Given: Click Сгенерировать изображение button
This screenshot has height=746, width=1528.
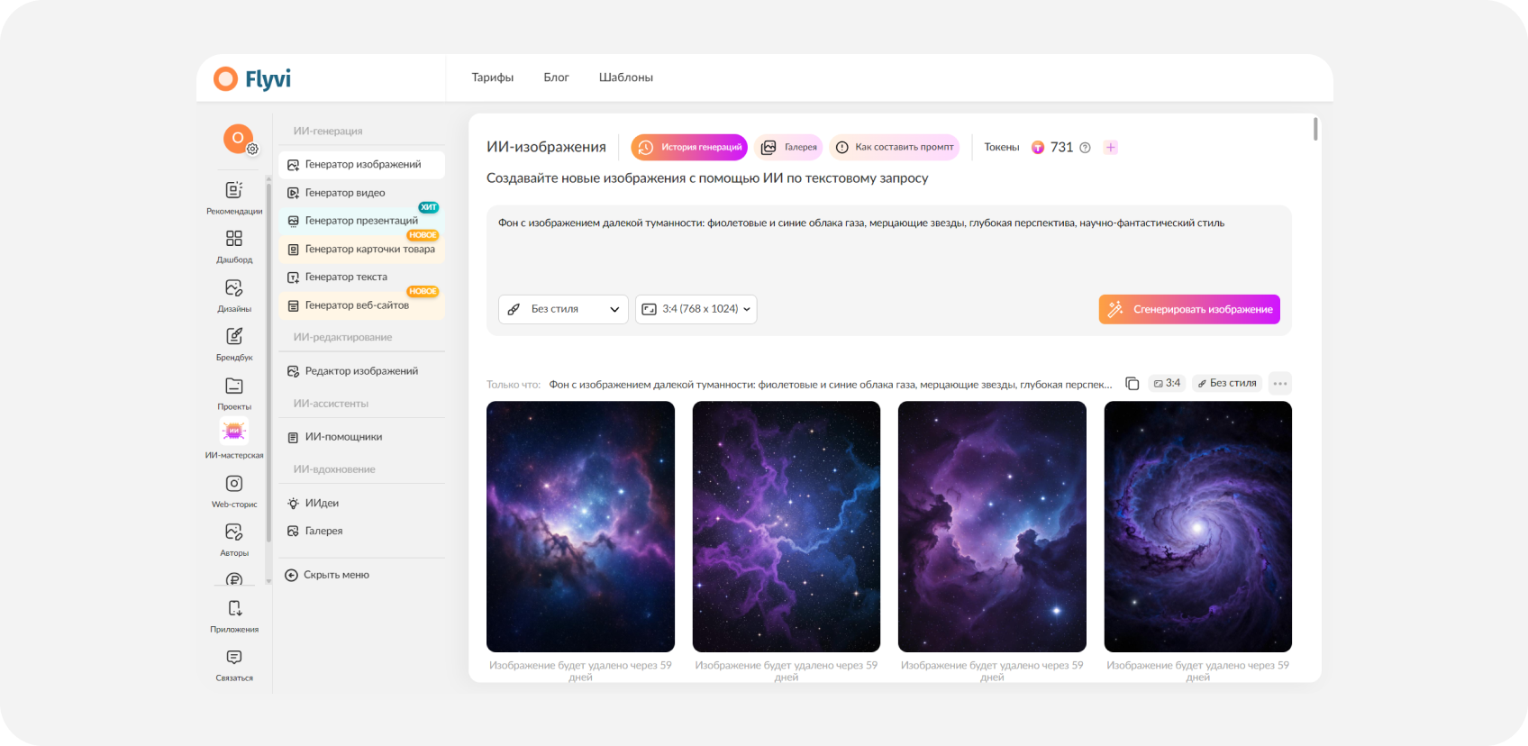Looking at the screenshot, I should pos(1189,309).
